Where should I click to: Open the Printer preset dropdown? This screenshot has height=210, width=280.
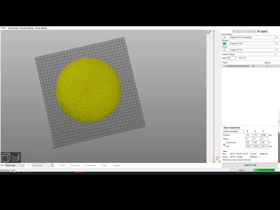(249, 50)
